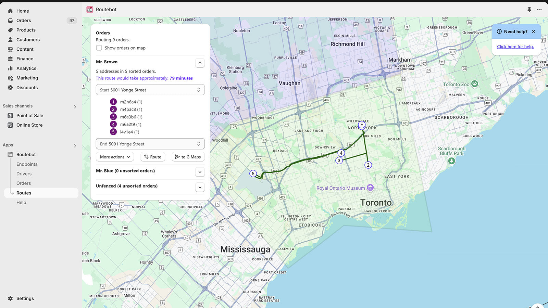Screen dimensions: 548x308
Task: Click map marker number 2
Action: tap(368, 165)
